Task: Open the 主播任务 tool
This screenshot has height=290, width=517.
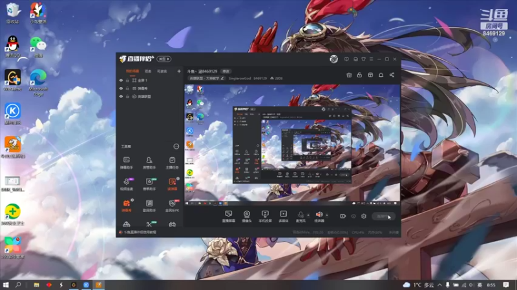Action: [172, 163]
